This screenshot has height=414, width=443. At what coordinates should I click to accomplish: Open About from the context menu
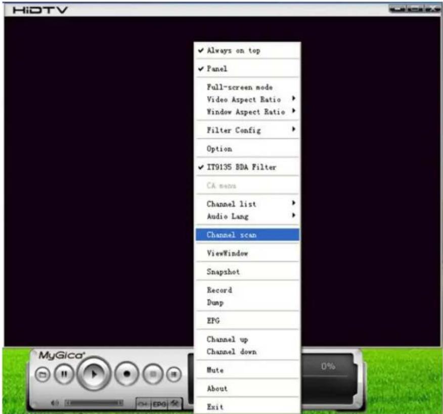pyautogui.click(x=247, y=388)
